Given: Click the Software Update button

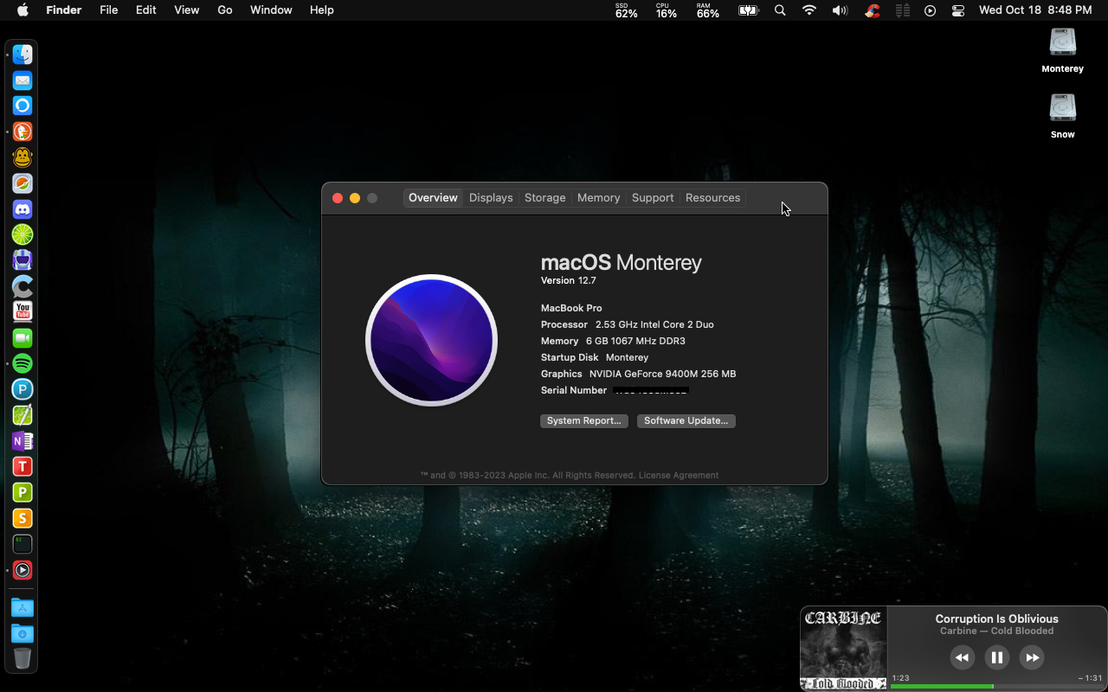Looking at the screenshot, I should (x=686, y=420).
